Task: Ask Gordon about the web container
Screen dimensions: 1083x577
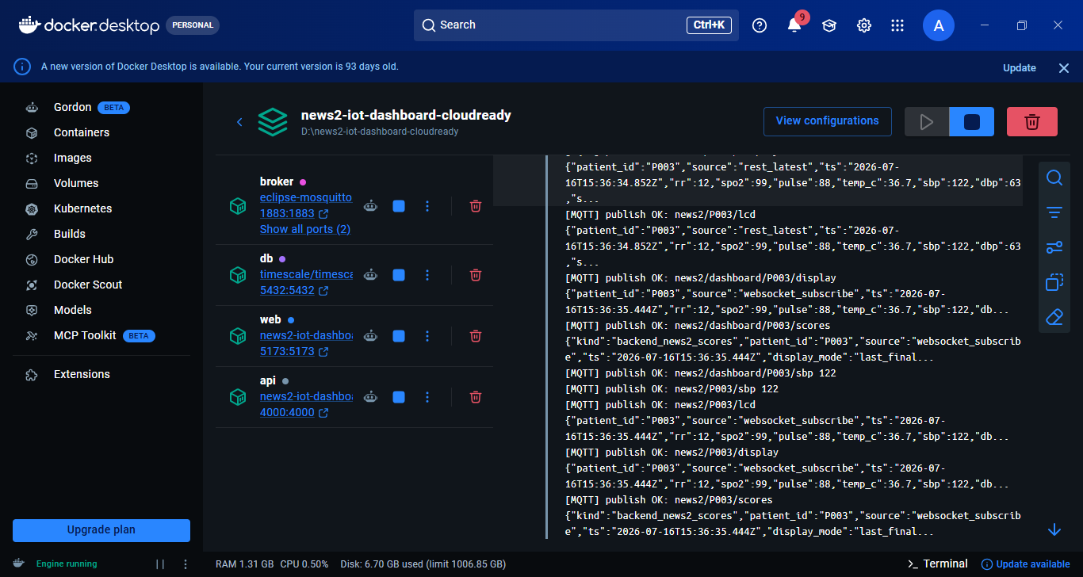Action: coord(370,336)
